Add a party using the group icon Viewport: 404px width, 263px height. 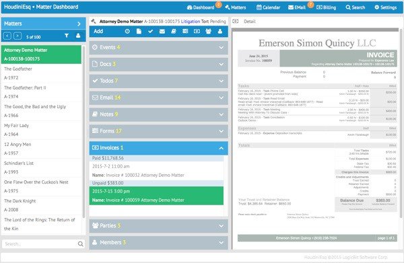pyautogui.click(x=209, y=32)
